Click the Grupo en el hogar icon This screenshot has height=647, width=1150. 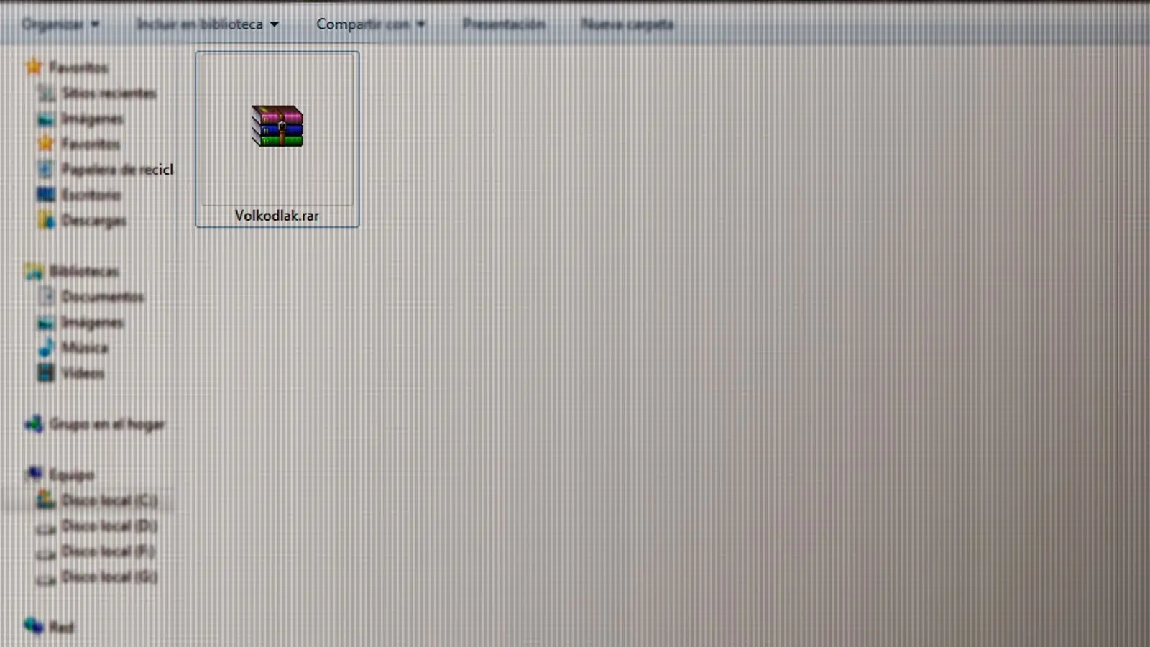(34, 424)
